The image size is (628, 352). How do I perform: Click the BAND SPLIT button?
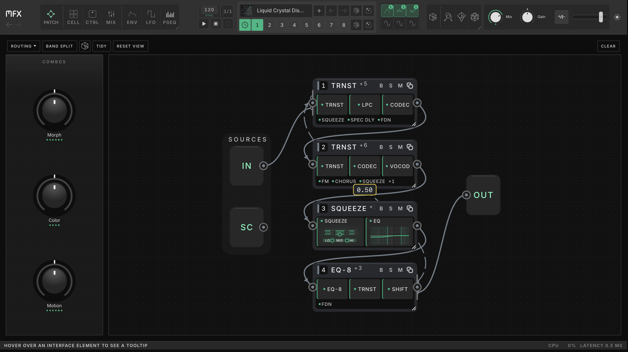coord(60,46)
